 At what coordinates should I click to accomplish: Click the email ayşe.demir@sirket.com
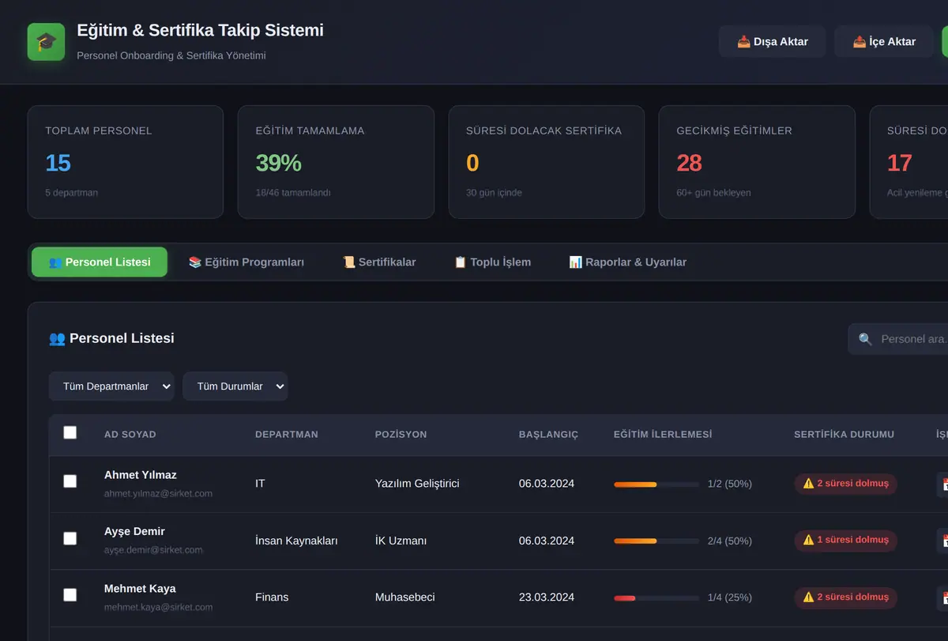tap(153, 550)
